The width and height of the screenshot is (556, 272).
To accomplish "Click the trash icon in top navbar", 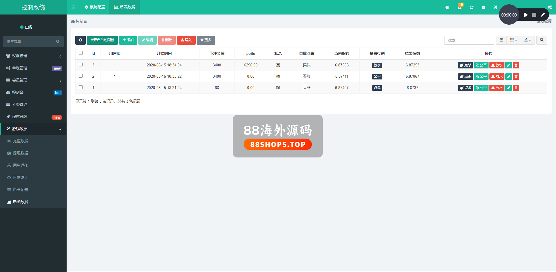I will (x=483, y=7).
